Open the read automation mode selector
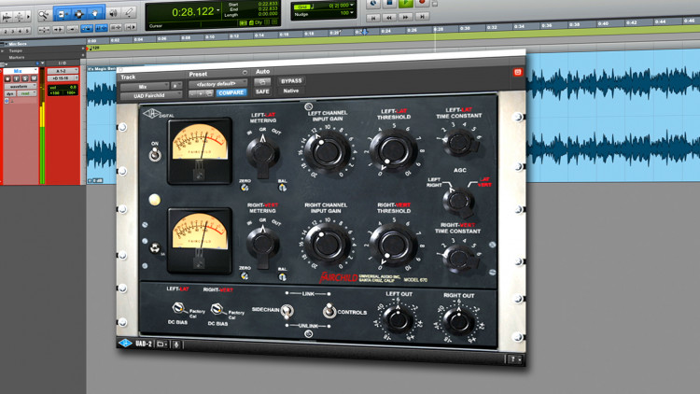The height and width of the screenshot is (394, 700). pyautogui.click(x=27, y=93)
